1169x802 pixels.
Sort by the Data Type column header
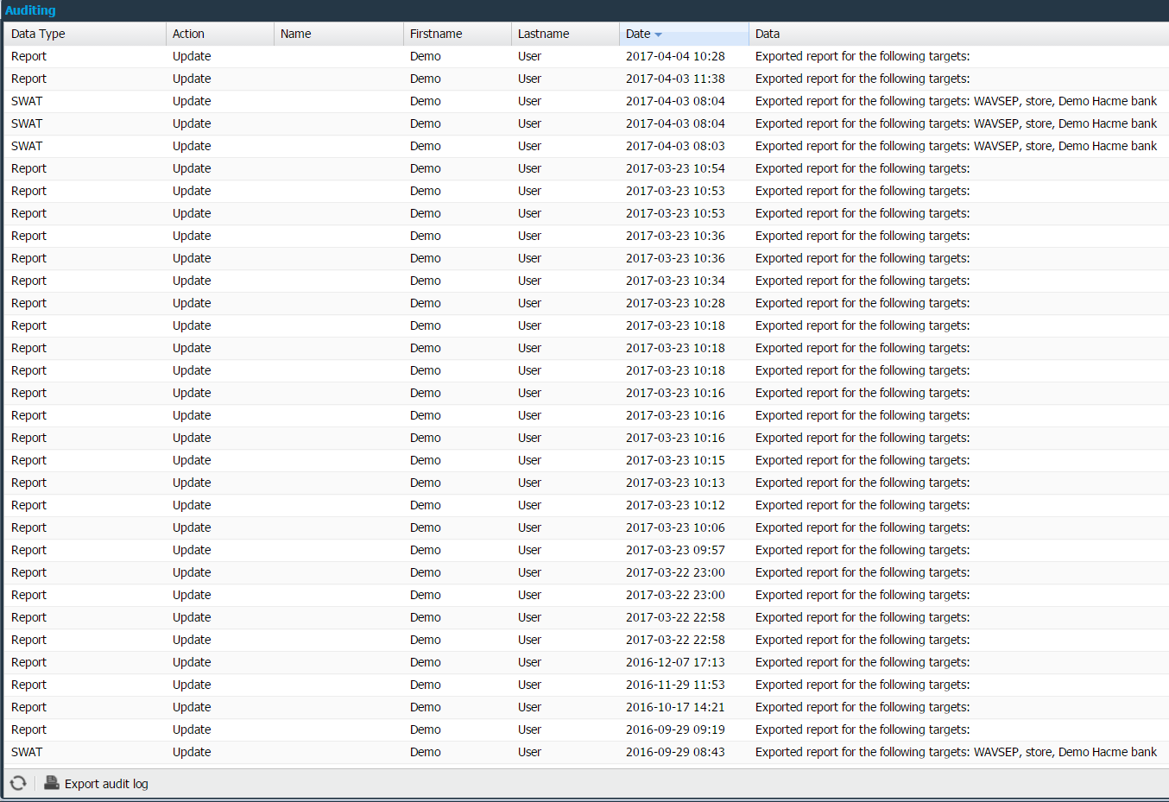pyautogui.click(x=38, y=34)
